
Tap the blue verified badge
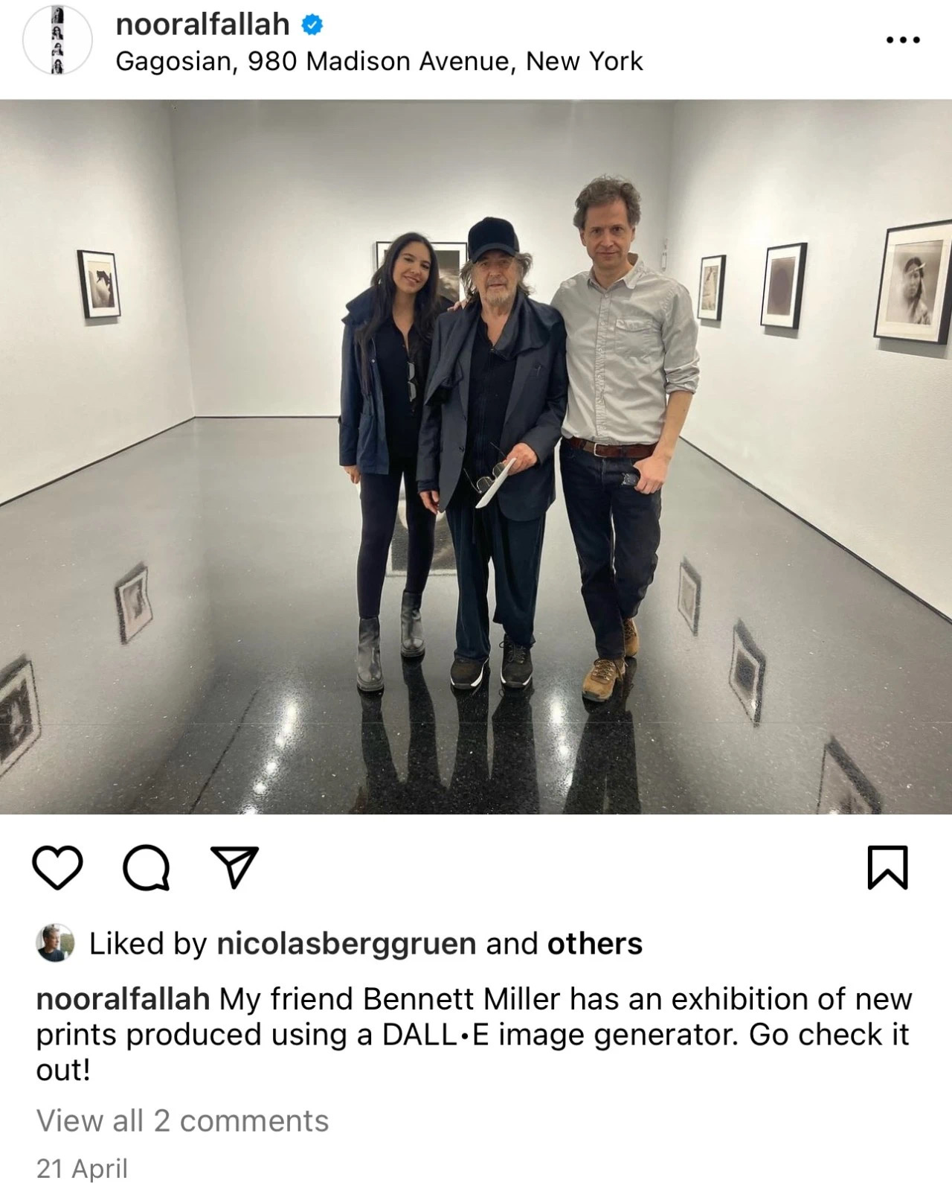(x=312, y=25)
